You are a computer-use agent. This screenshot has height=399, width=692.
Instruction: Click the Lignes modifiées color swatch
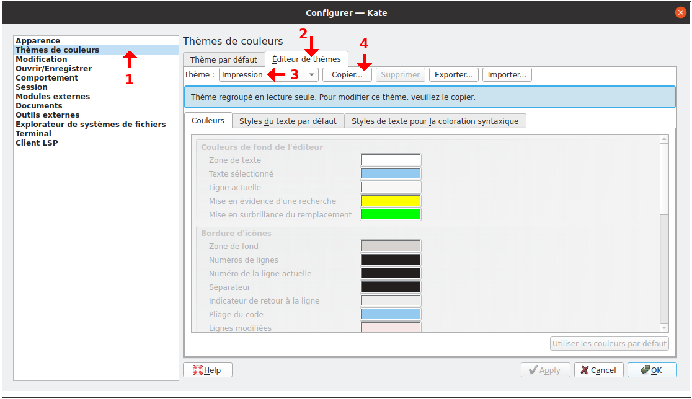[x=391, y=327]
